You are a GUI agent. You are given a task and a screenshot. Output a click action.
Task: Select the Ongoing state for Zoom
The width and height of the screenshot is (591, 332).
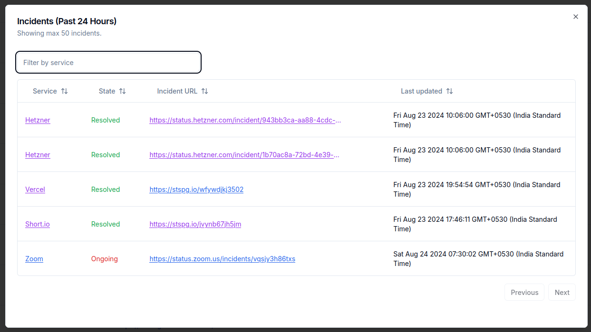click(x=105, y=259)
